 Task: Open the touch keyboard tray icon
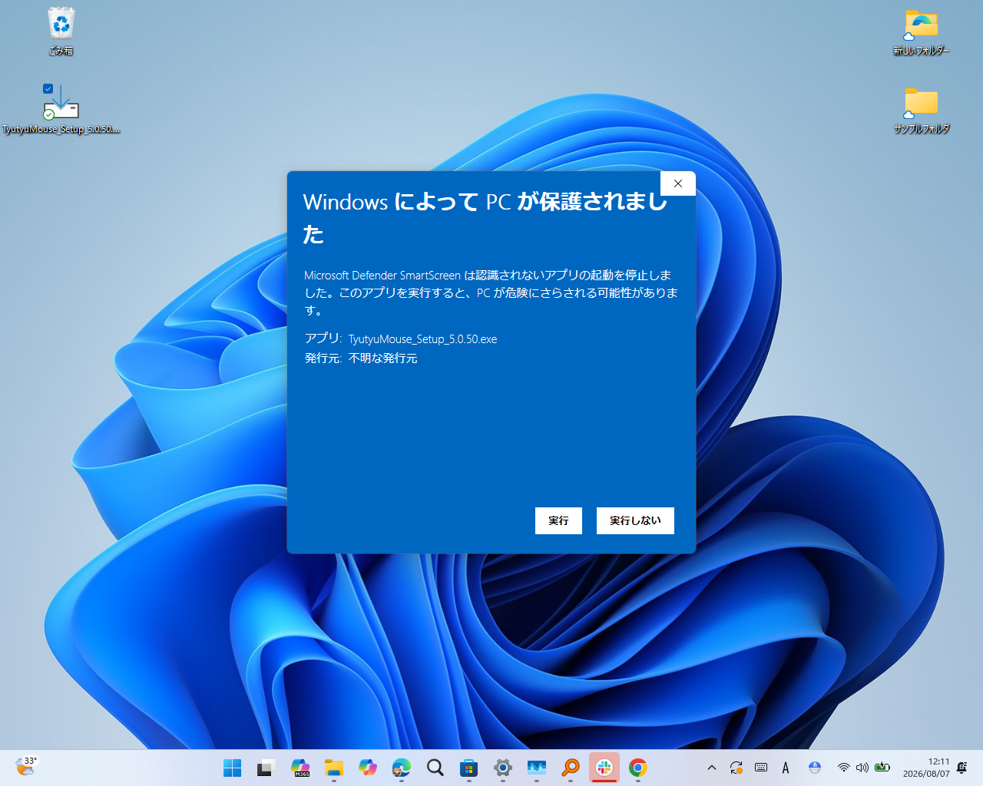(761, 768)
